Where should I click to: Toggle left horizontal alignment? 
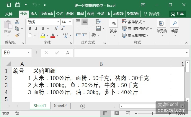click(78, 29)
